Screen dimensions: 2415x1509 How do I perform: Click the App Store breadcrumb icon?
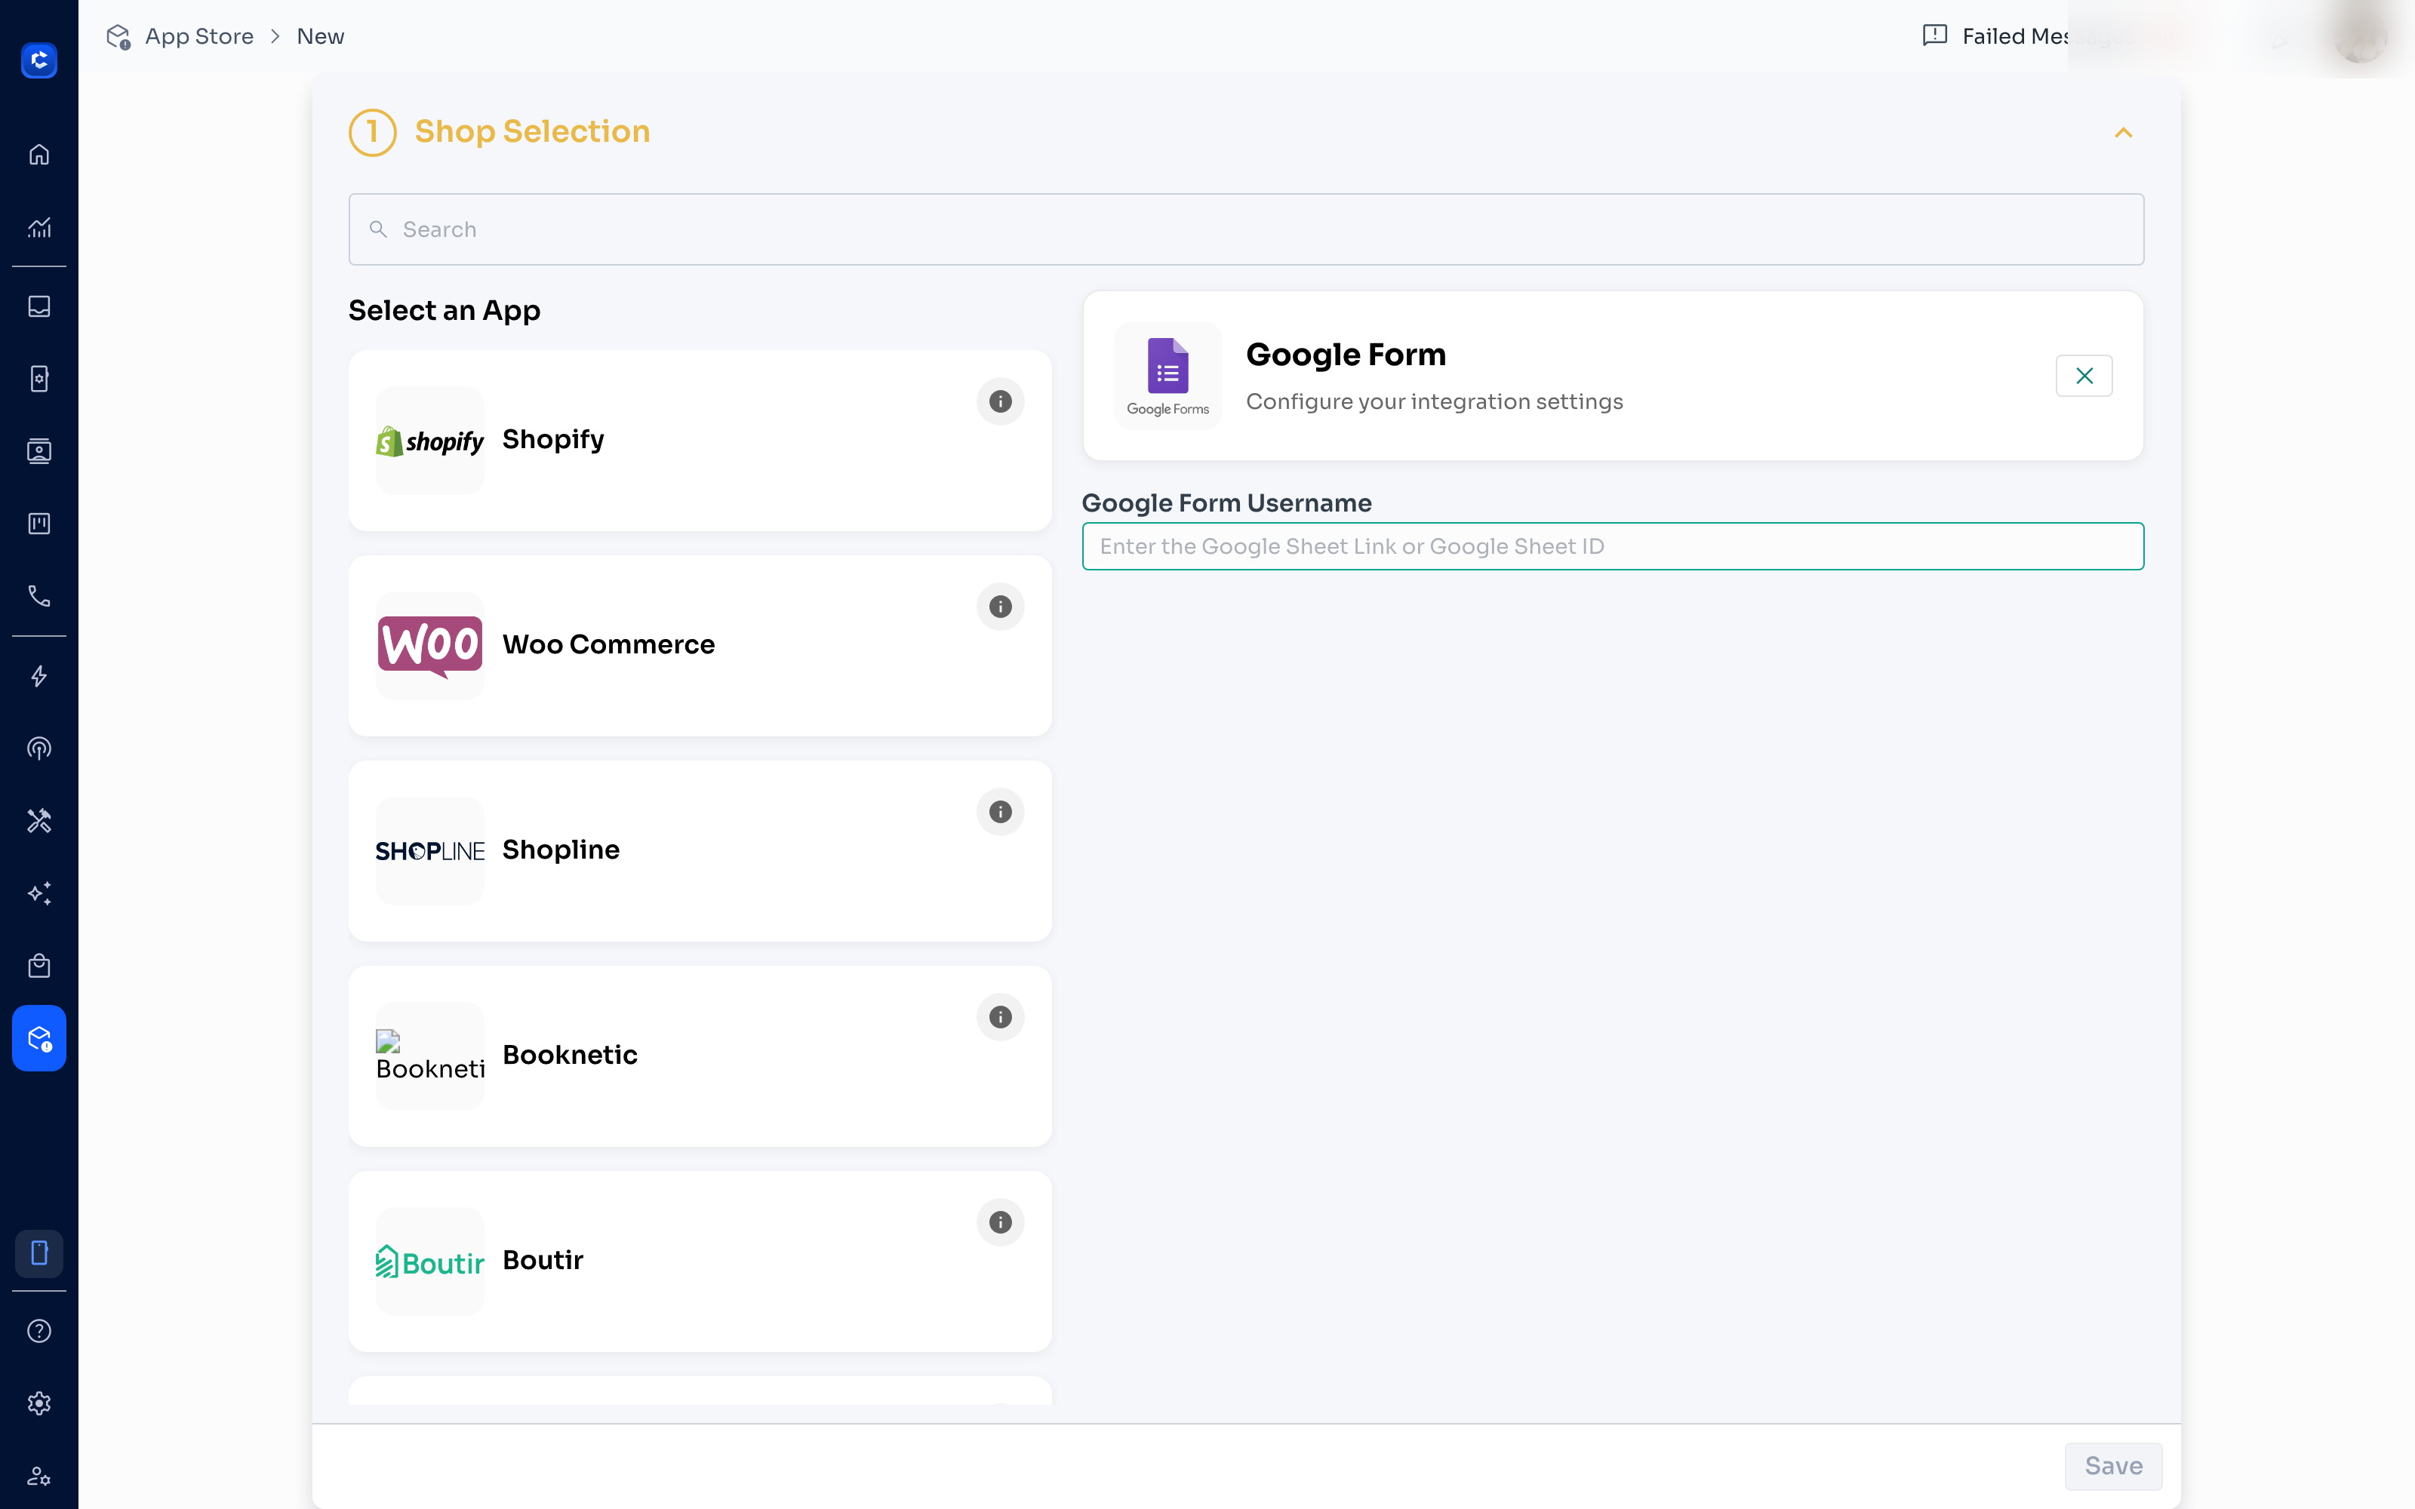(x=118, y=37)
